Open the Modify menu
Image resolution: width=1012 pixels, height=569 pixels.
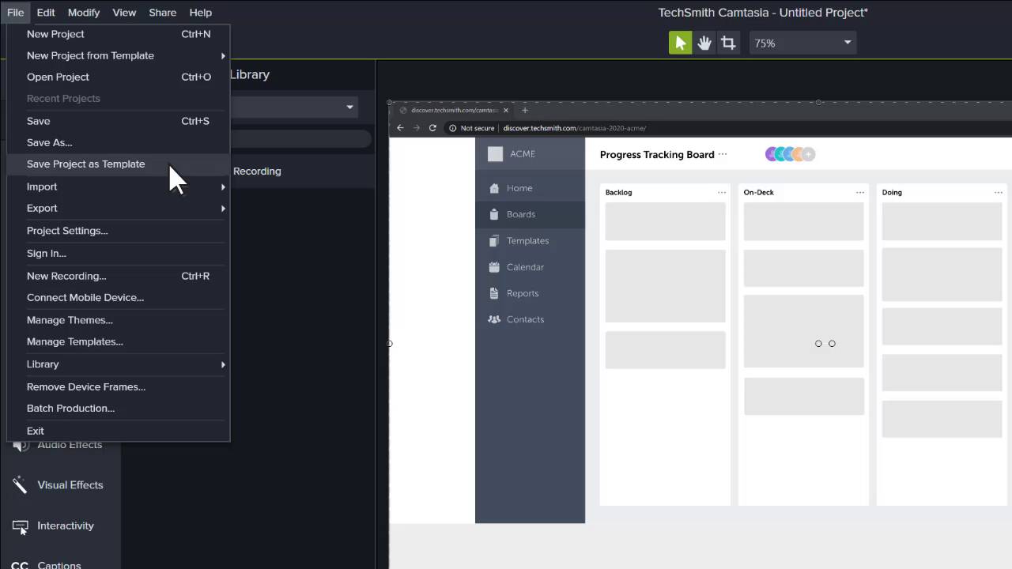pos(84,12)
